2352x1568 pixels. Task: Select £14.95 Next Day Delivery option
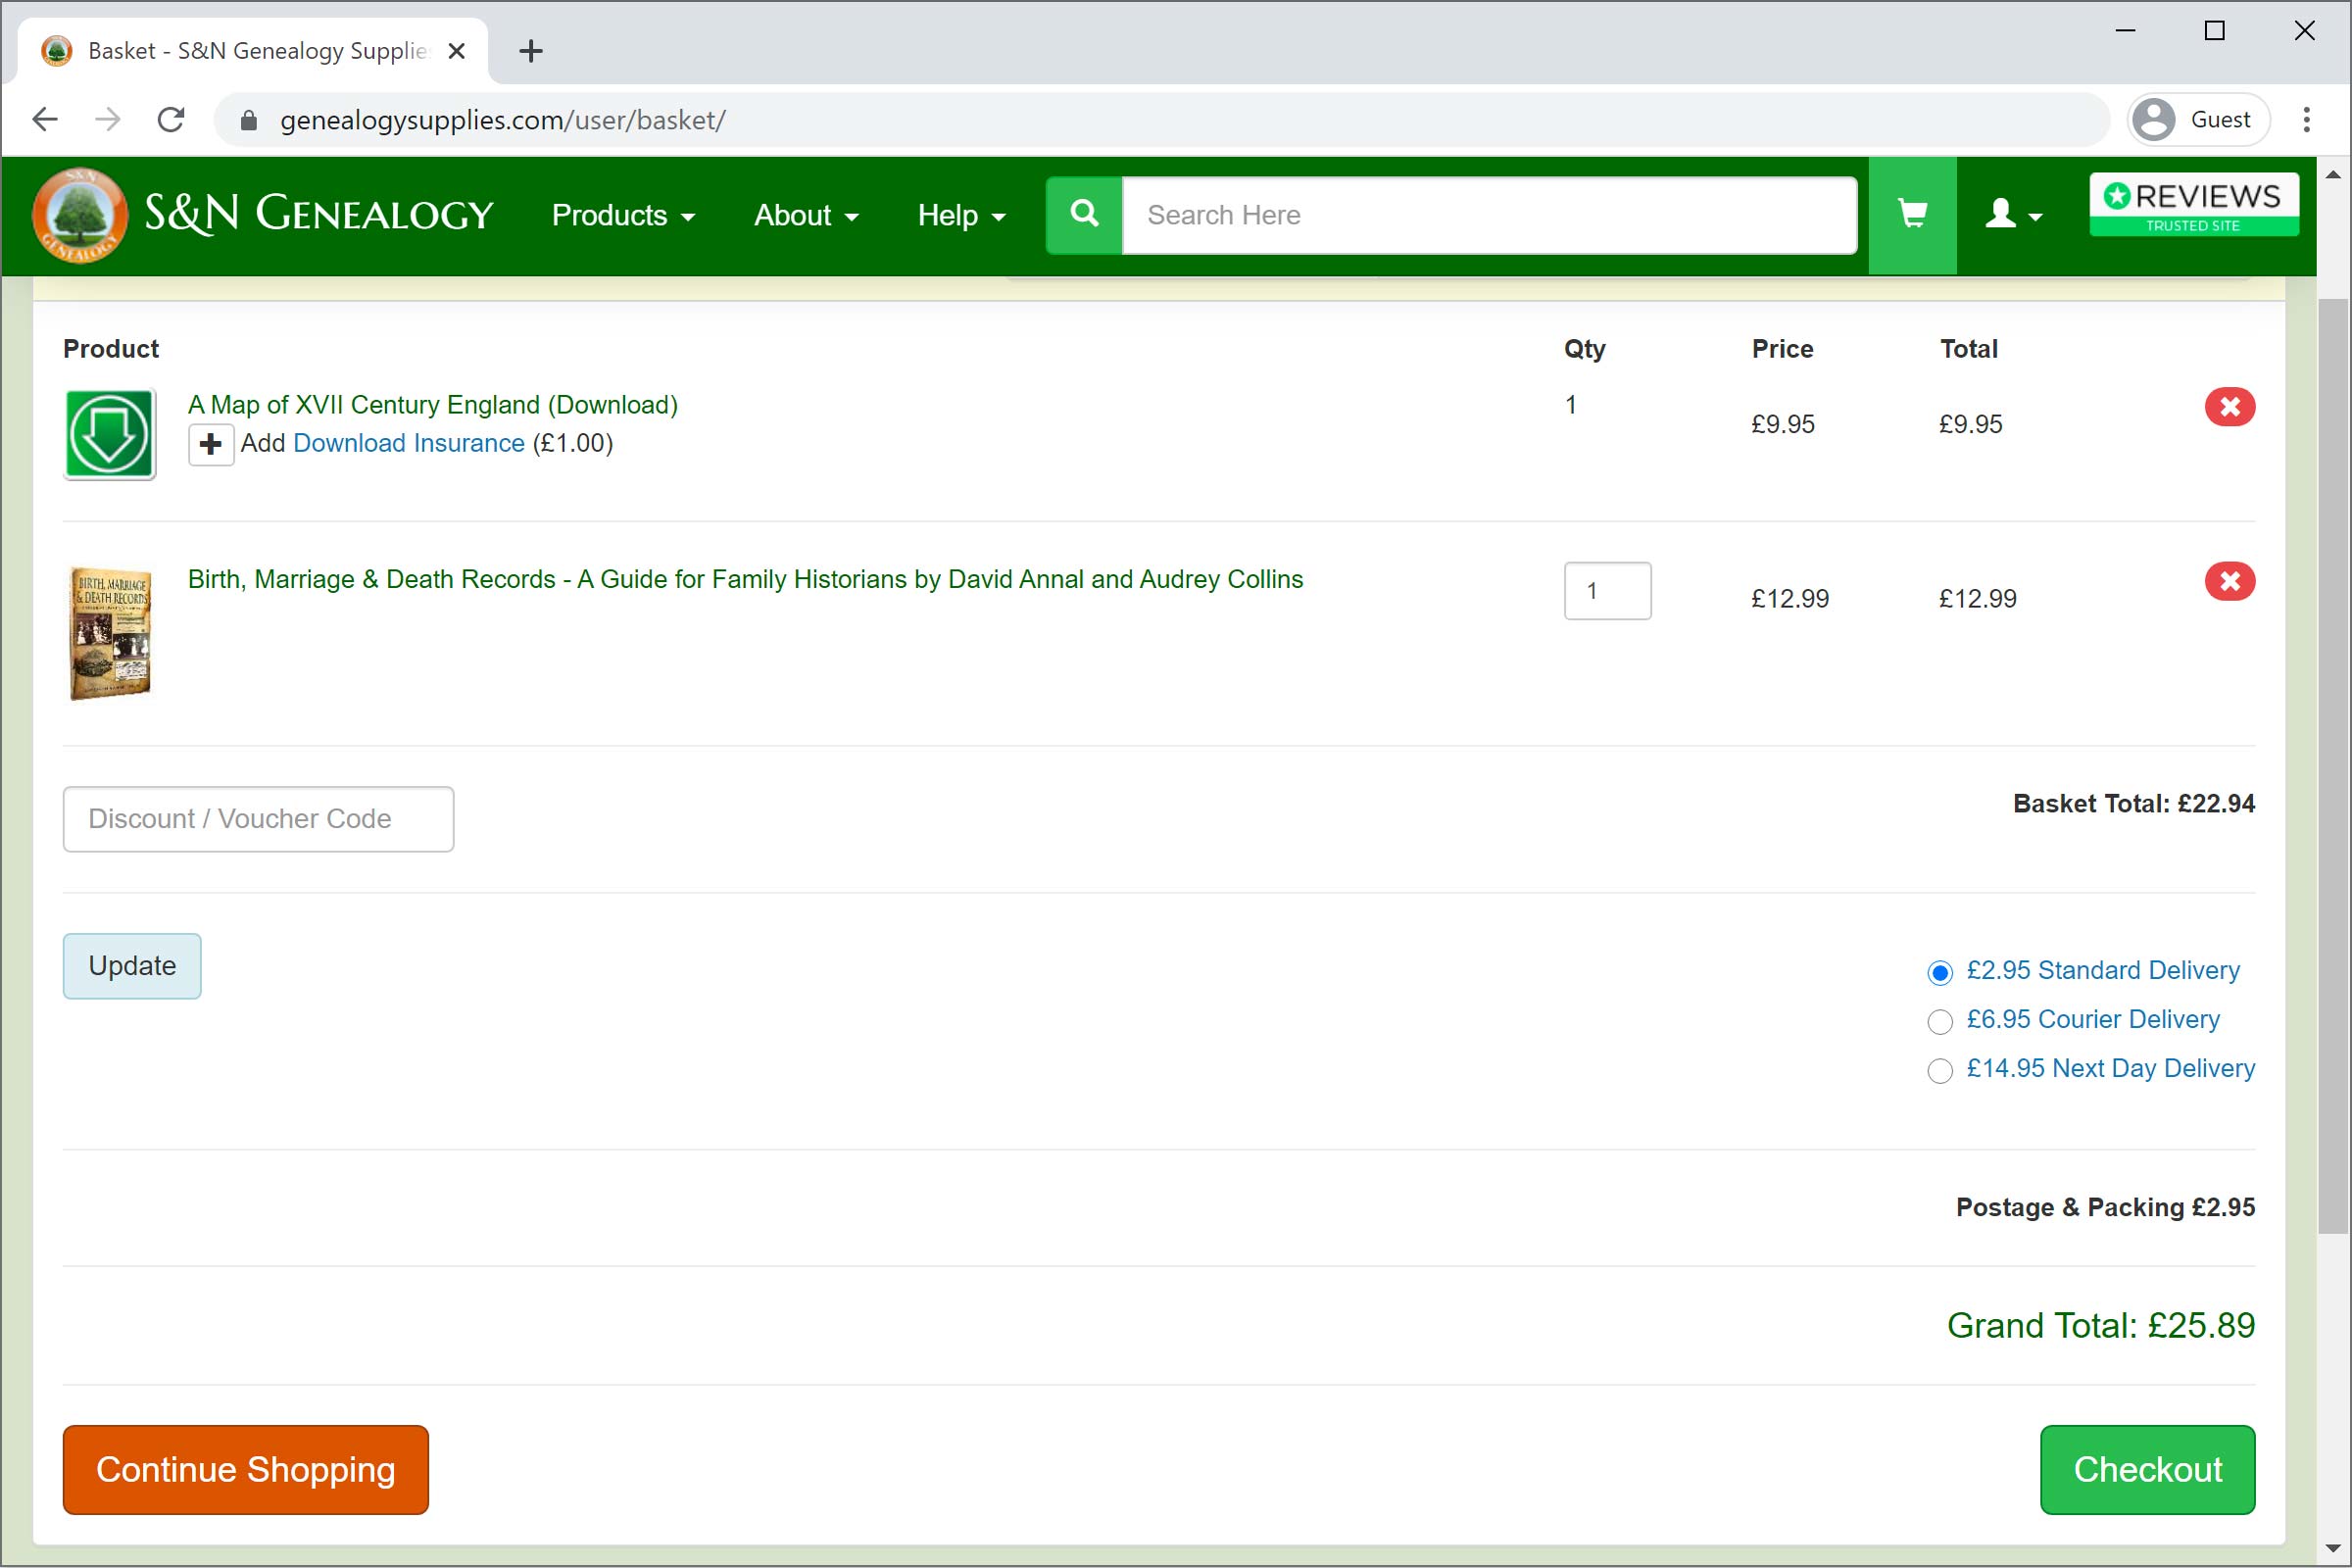coord(1939,1070)
